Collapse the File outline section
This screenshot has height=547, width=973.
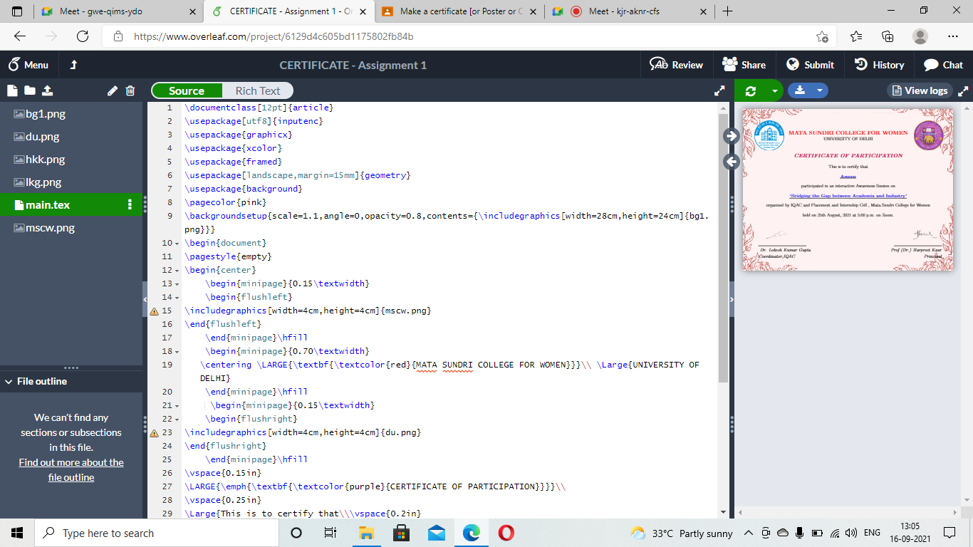(x=8, y=381)
